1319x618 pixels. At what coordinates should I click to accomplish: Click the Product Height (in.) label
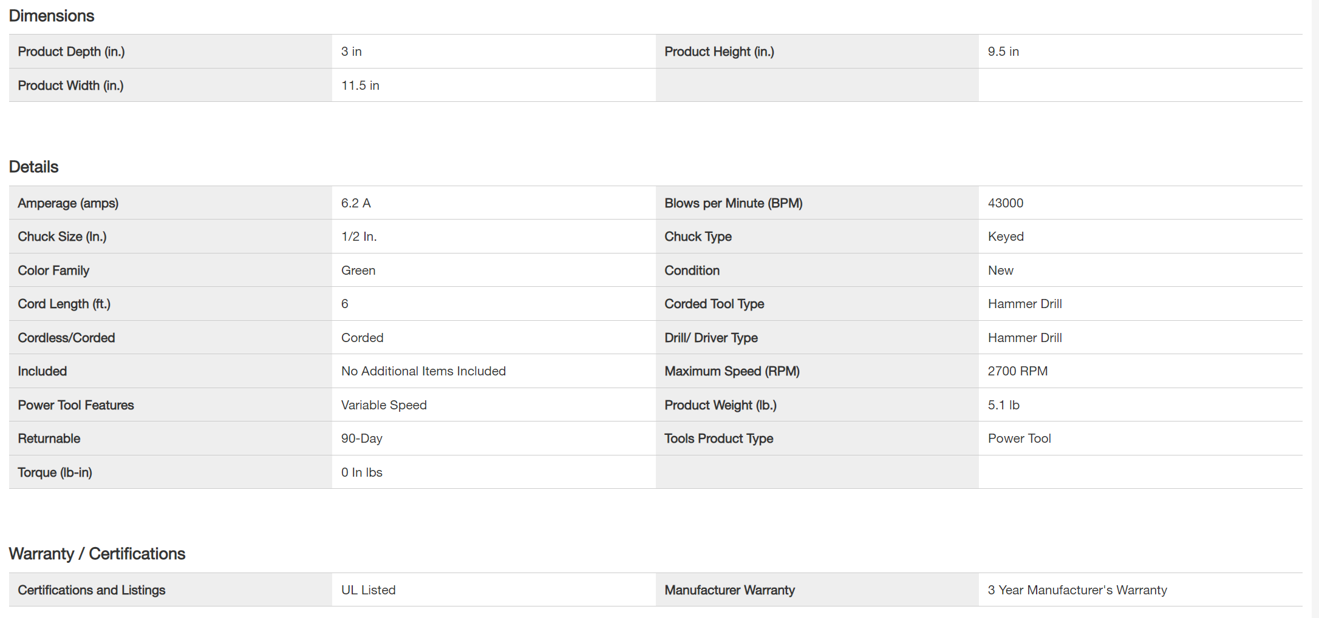719,52
